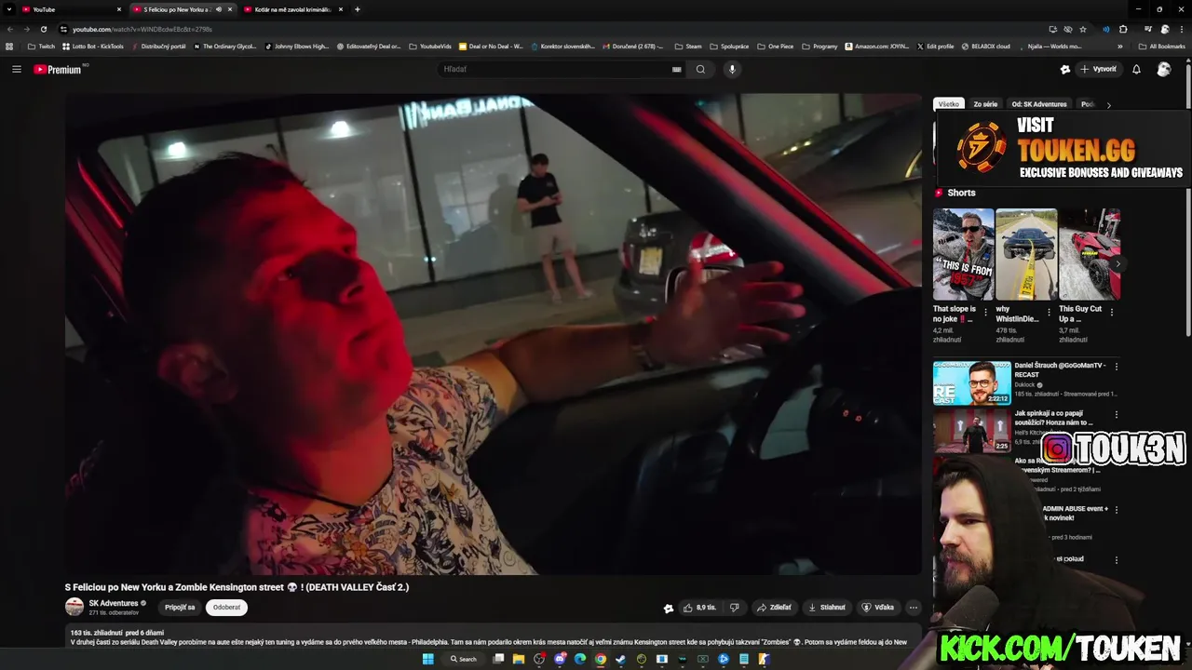Open the on-screen keyboard icon in search

pyautogui.click(x=677, y=69)
